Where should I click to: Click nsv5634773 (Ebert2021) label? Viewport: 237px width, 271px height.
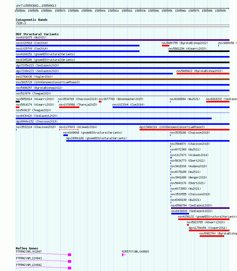[x=188, y=161]
